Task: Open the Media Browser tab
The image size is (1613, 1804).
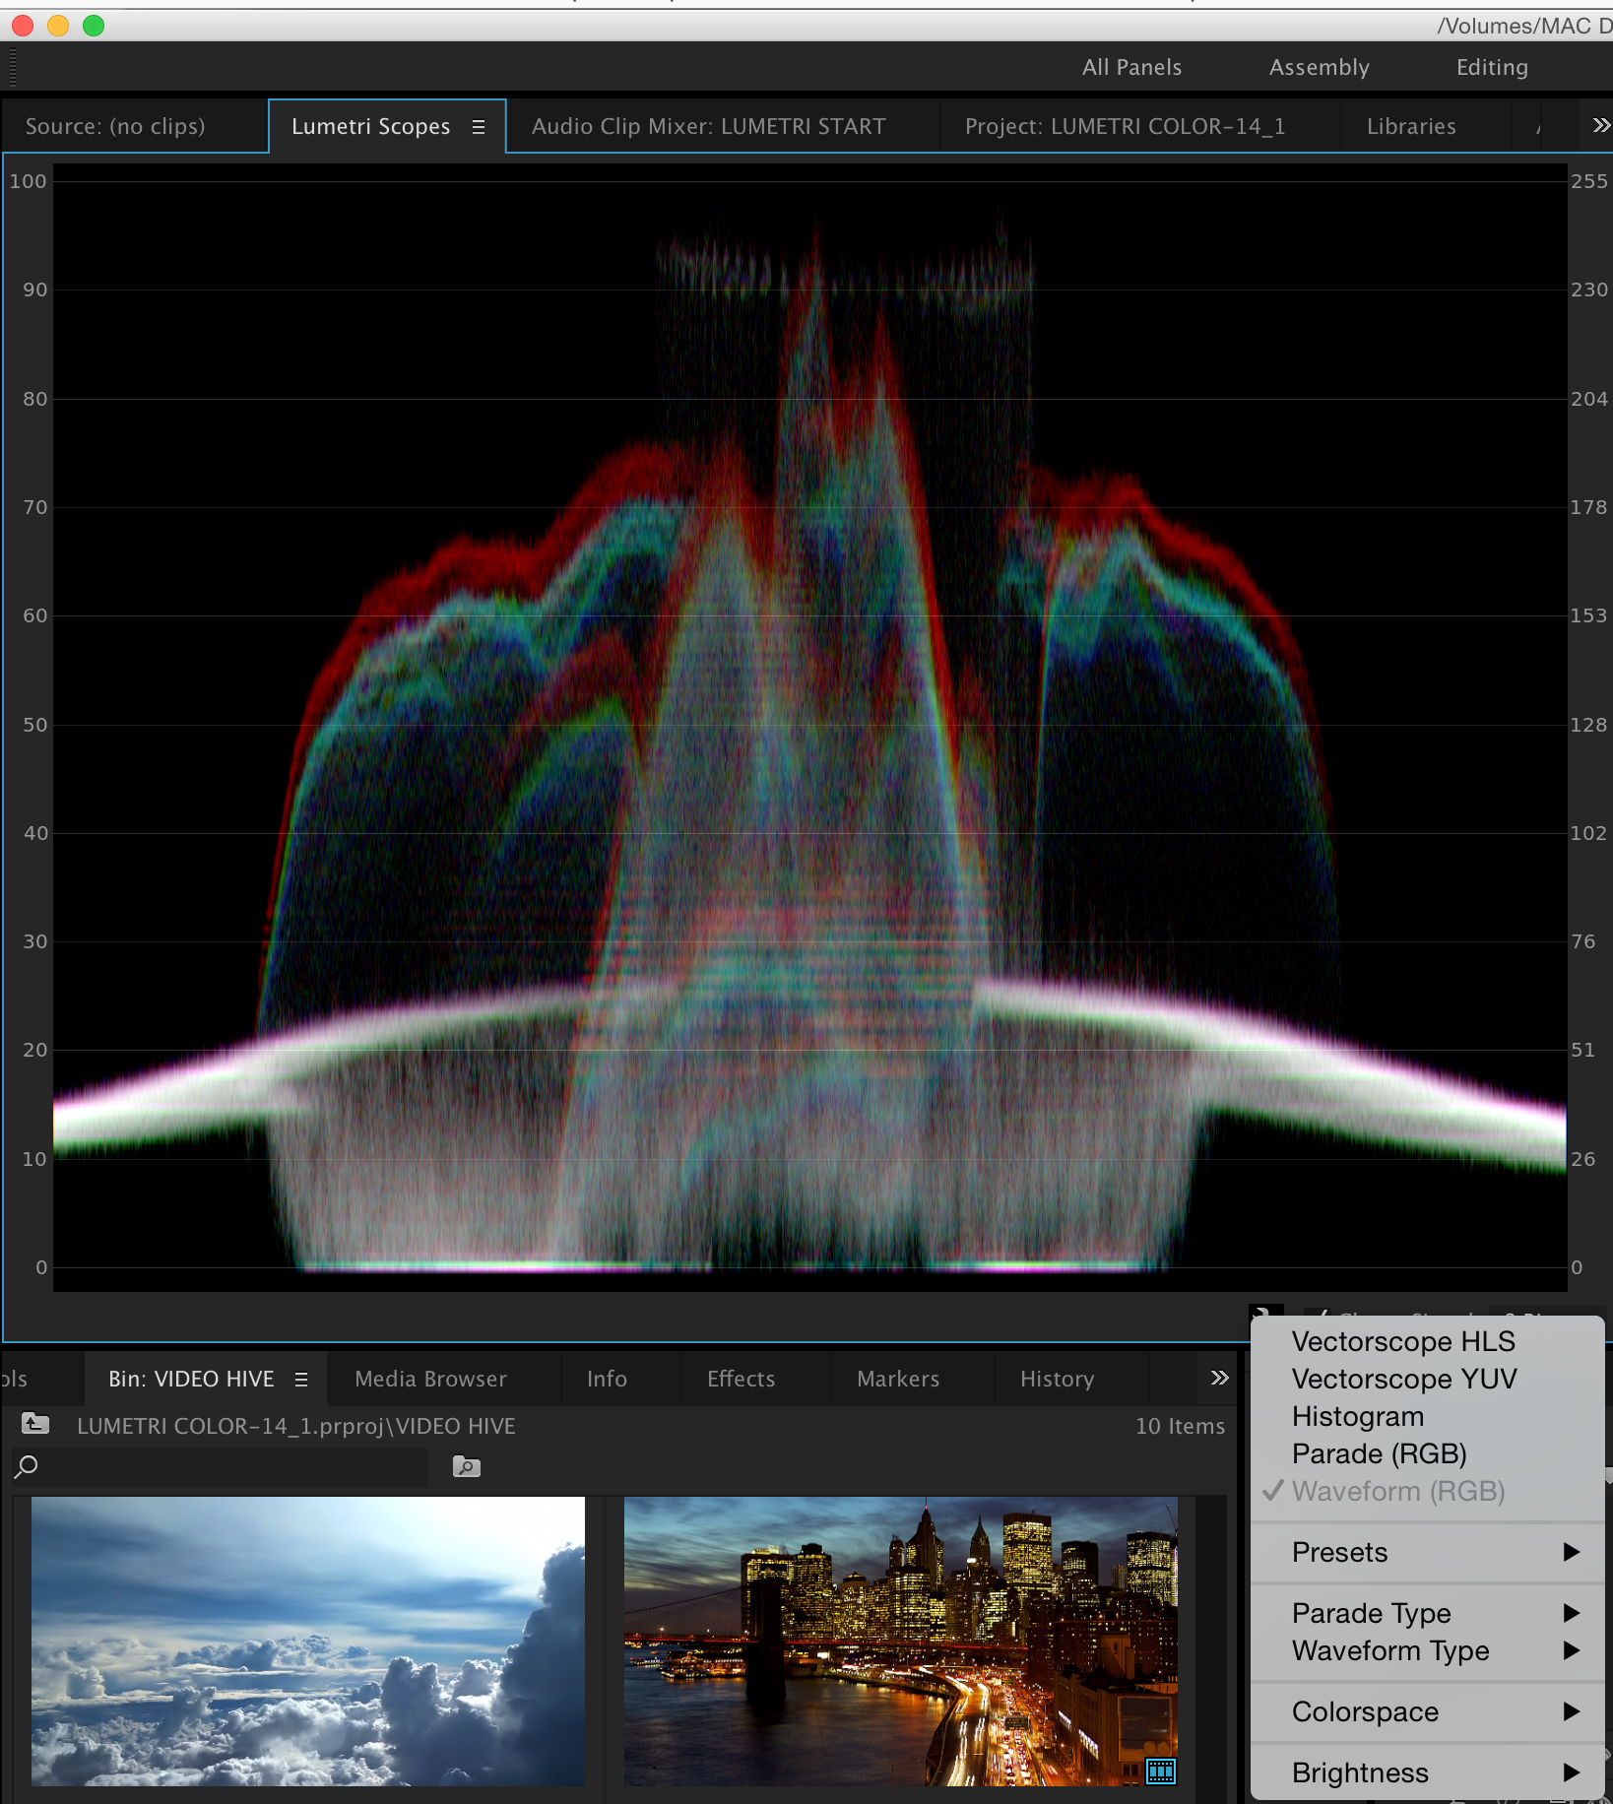Action: (430, 1379)
